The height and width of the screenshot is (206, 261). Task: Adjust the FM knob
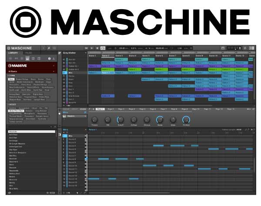point(108,120)
